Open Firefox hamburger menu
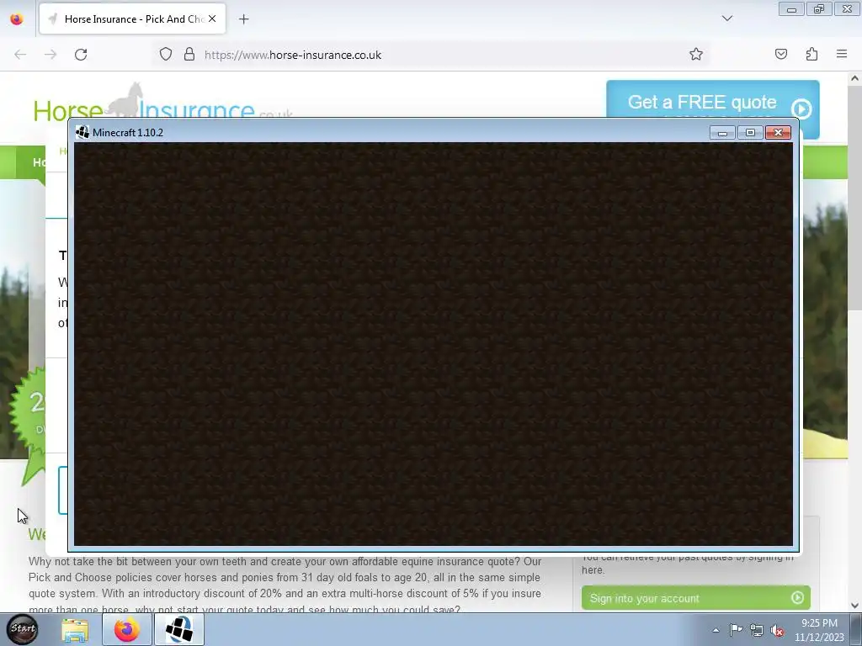862x646 pixels. tap(842, 54)
